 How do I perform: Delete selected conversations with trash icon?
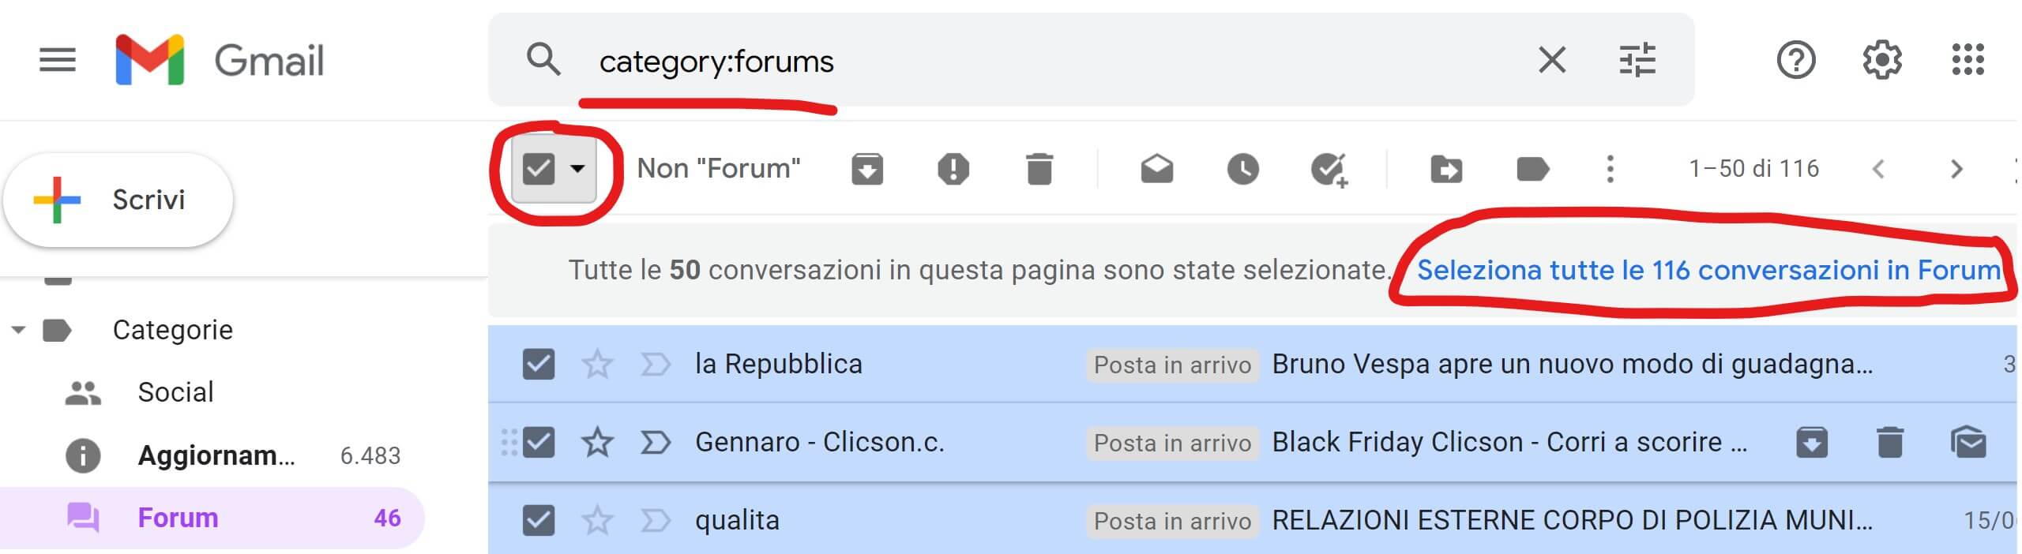coord(1039,169)
